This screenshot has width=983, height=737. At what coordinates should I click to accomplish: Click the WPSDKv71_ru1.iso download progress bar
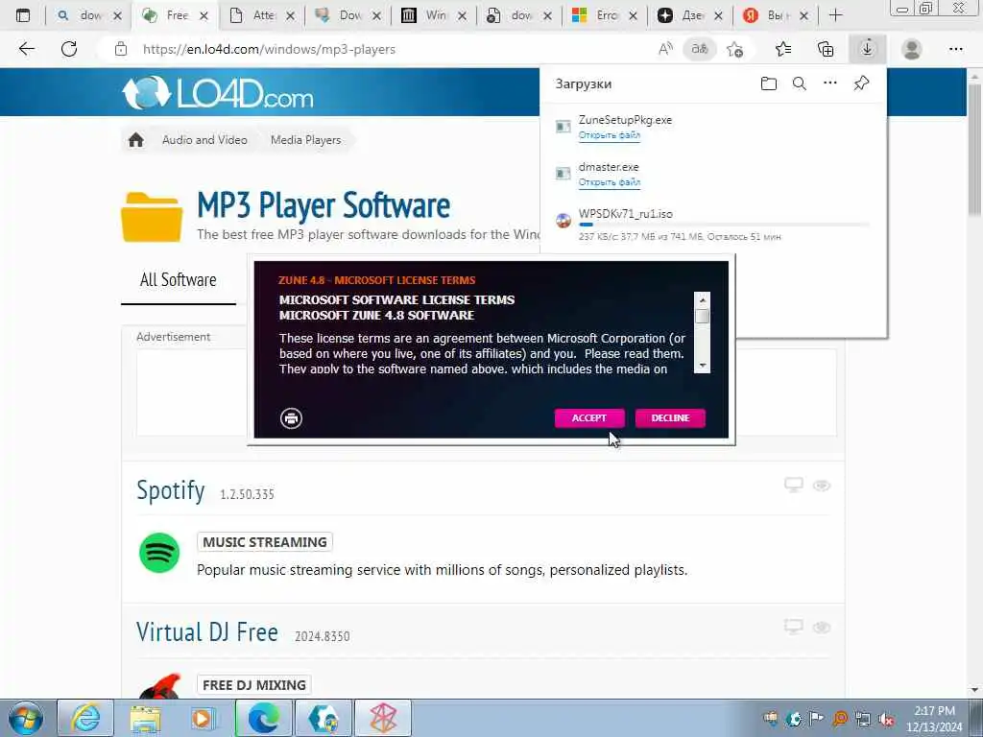pos(724,225)
